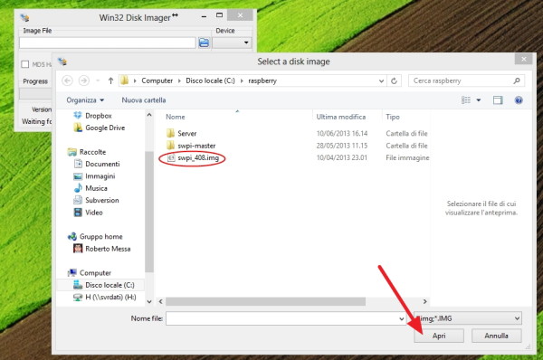Screen dimensions: 543x360
Task: Open the Organizza menu
Action: [85, 100]
